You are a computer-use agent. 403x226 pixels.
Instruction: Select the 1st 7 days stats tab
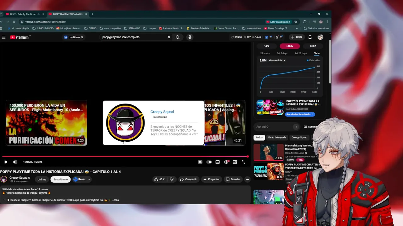282,53
